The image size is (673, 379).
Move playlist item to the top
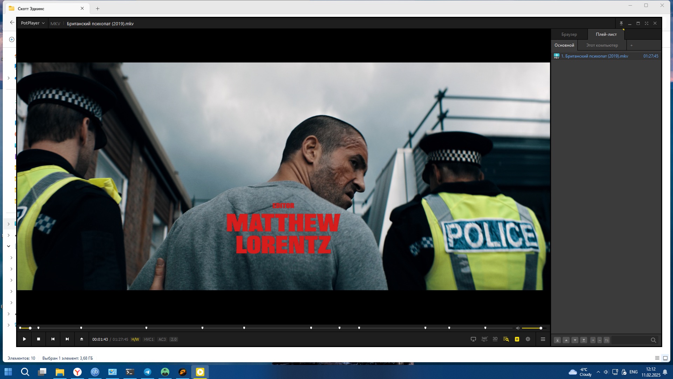[557, 340]
